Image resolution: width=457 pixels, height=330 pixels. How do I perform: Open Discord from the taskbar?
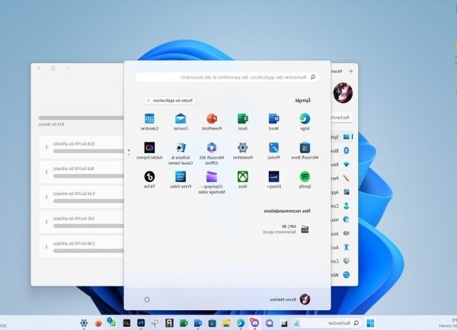click(254, 322)
